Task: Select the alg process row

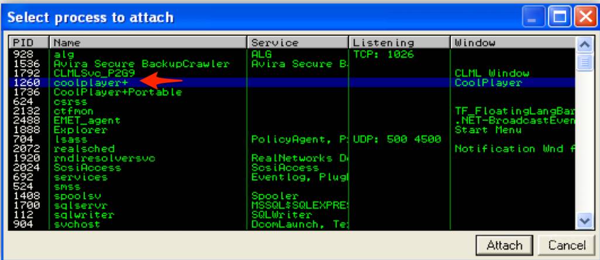Action: [292, 54]
